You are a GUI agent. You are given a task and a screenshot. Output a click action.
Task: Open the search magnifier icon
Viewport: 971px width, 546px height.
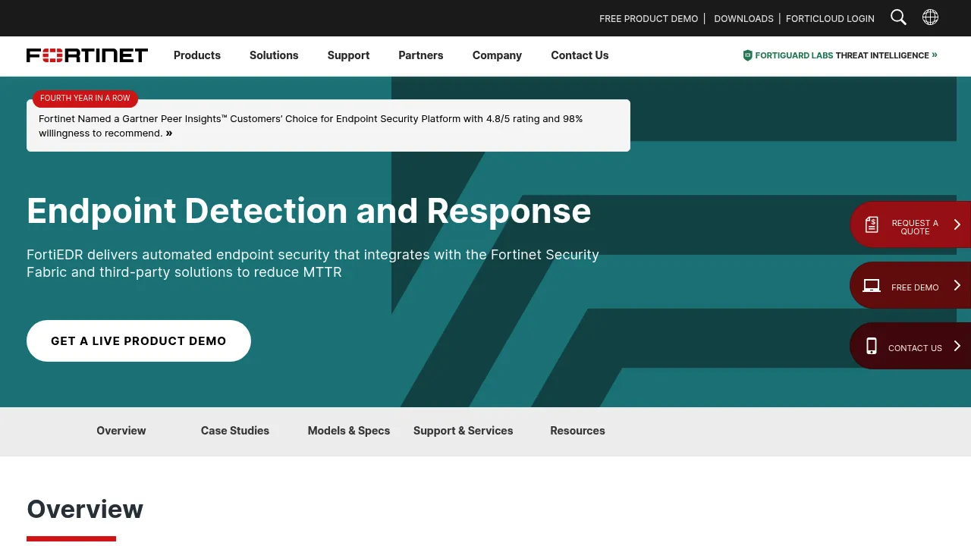tap(898, 17)
